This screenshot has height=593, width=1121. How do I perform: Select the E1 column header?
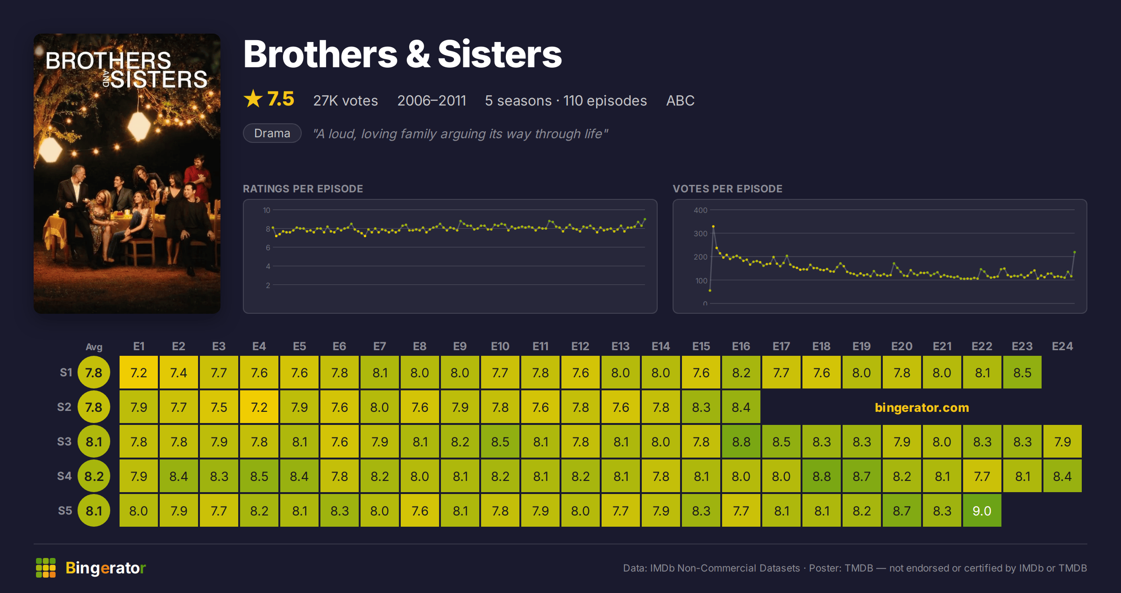click(139, 346)
